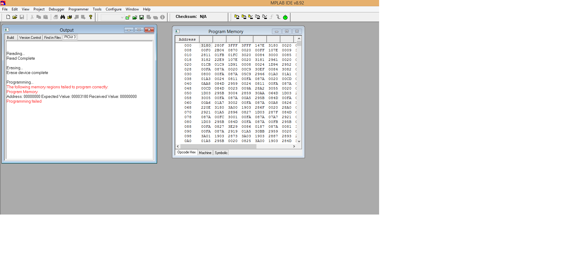Click the 'Programming failed' message in Output
567x256 pixels.
pos(24,101)
